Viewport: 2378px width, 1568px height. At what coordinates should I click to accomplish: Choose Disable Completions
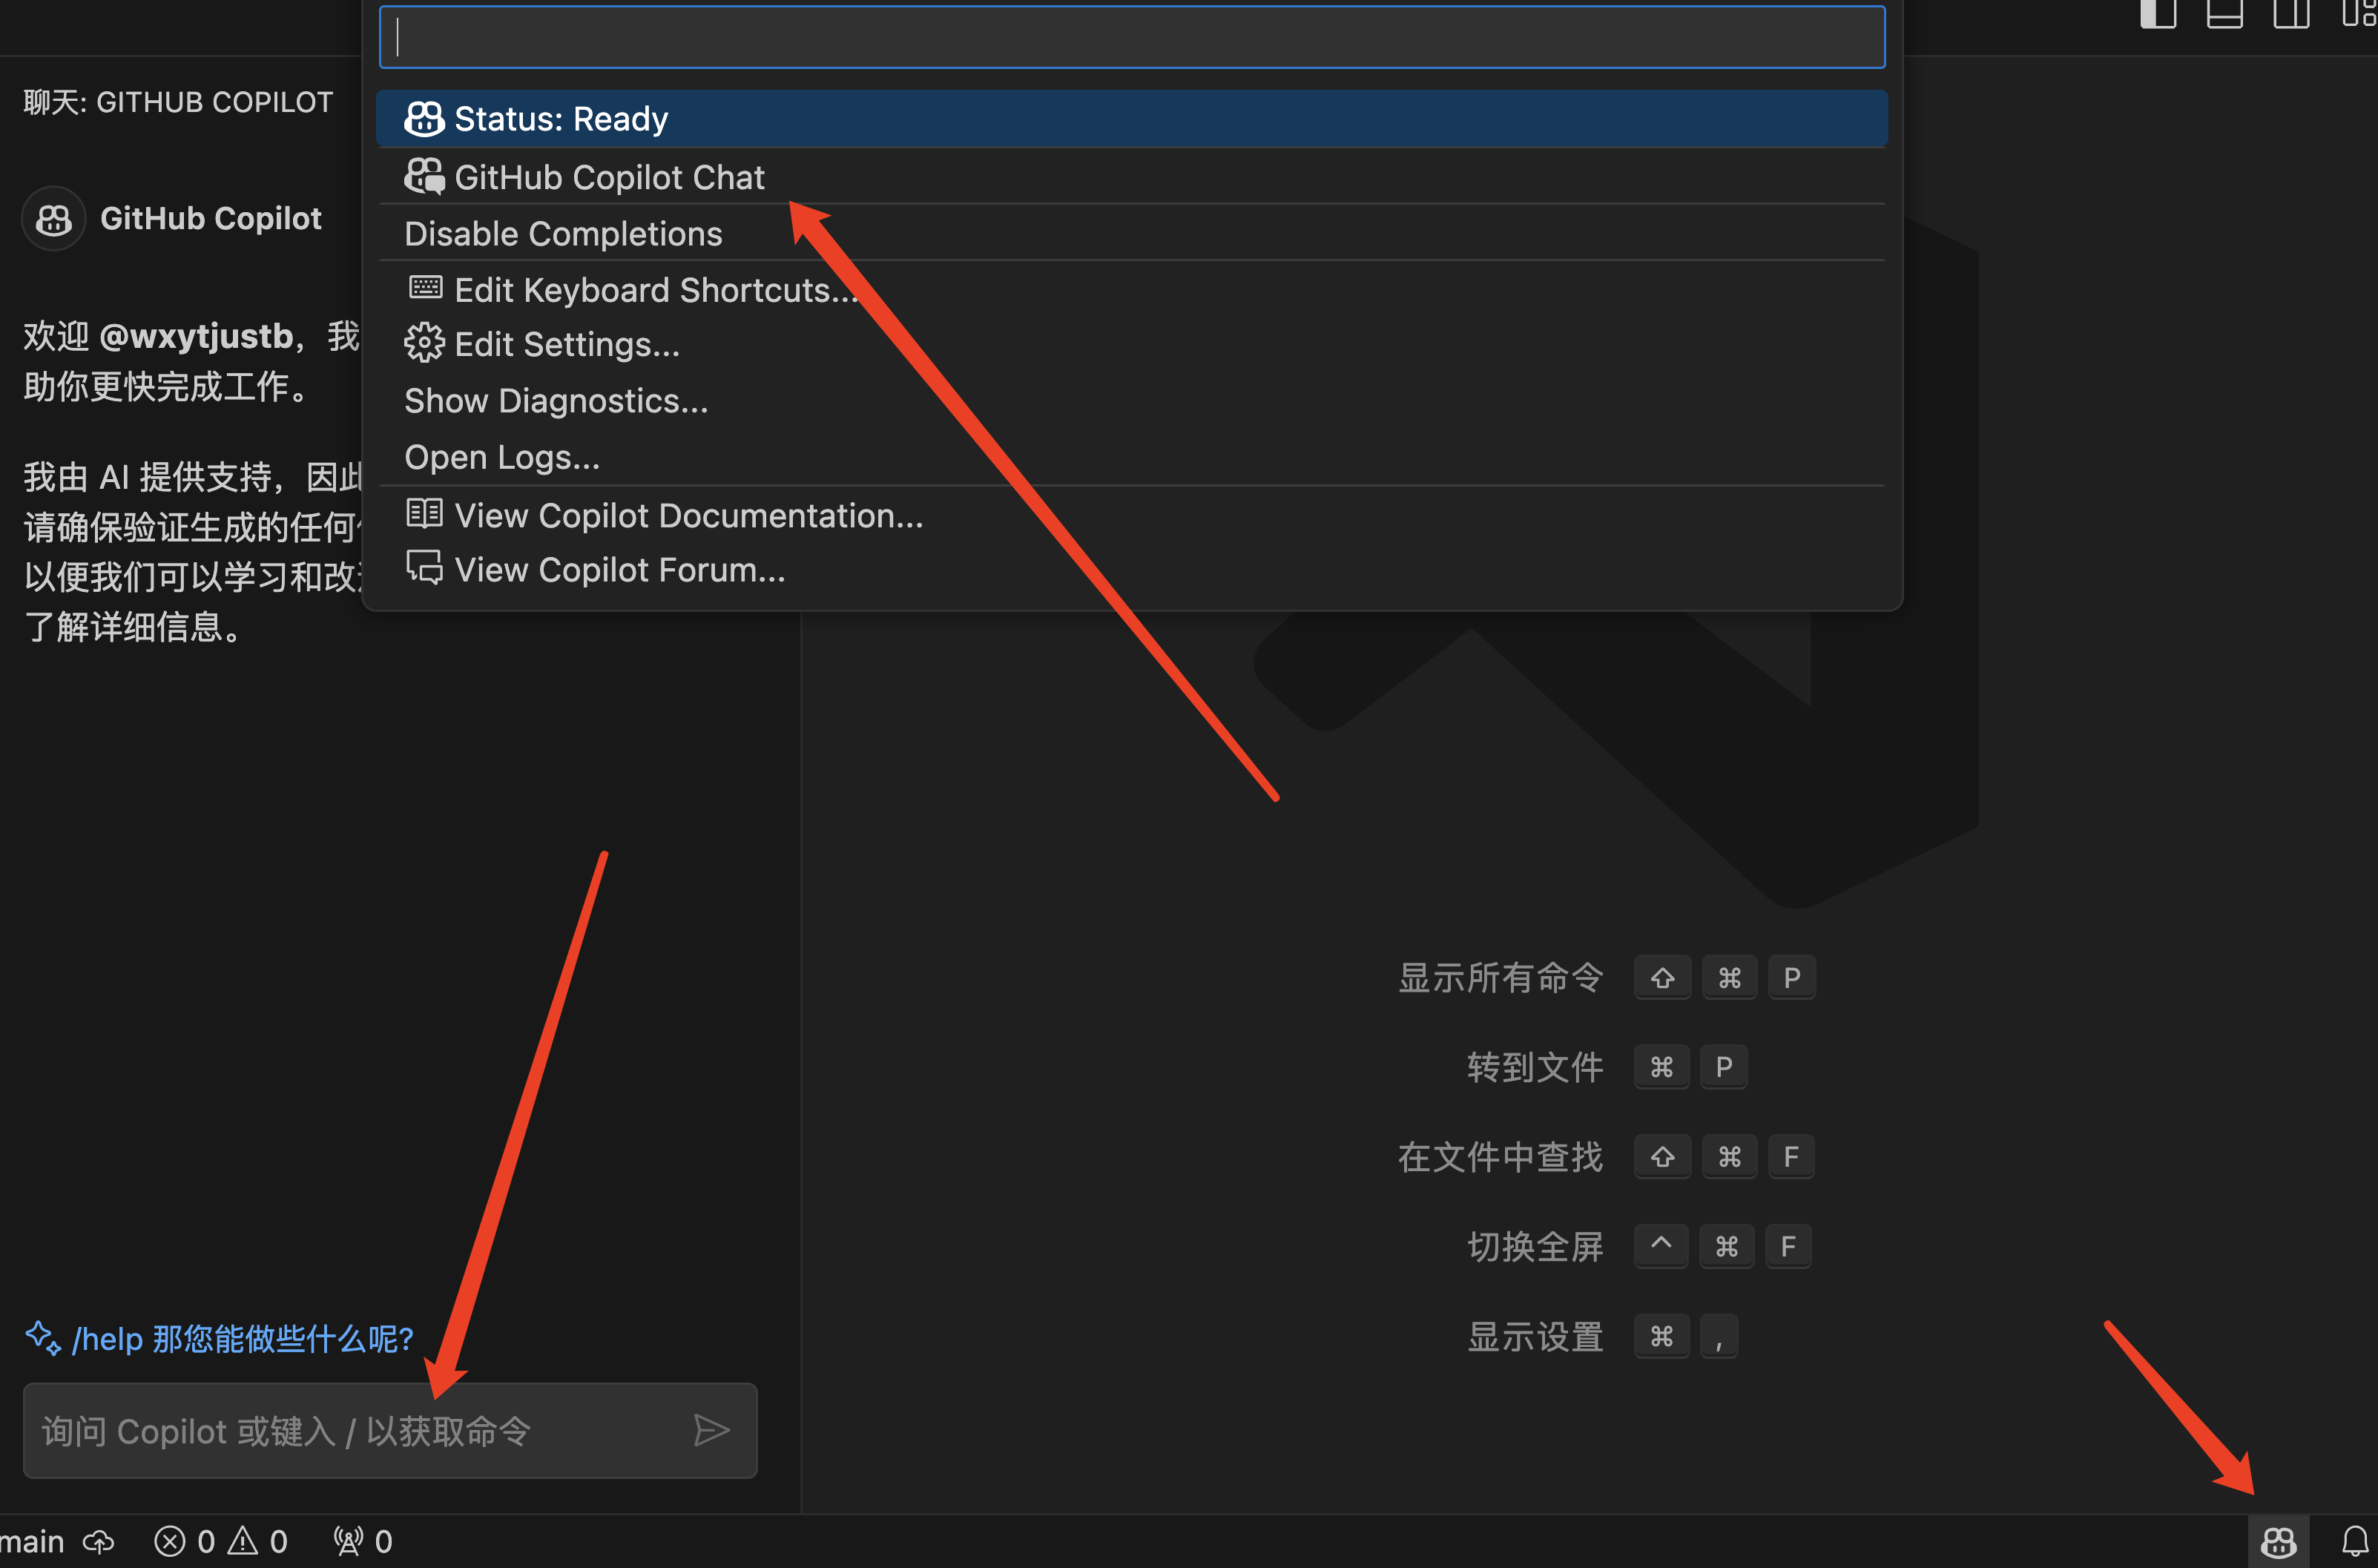tap(1132, 233)
